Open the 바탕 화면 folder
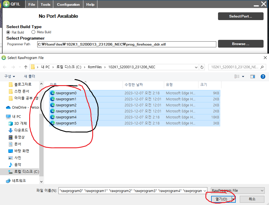269x205 pixels. point(19,151)
